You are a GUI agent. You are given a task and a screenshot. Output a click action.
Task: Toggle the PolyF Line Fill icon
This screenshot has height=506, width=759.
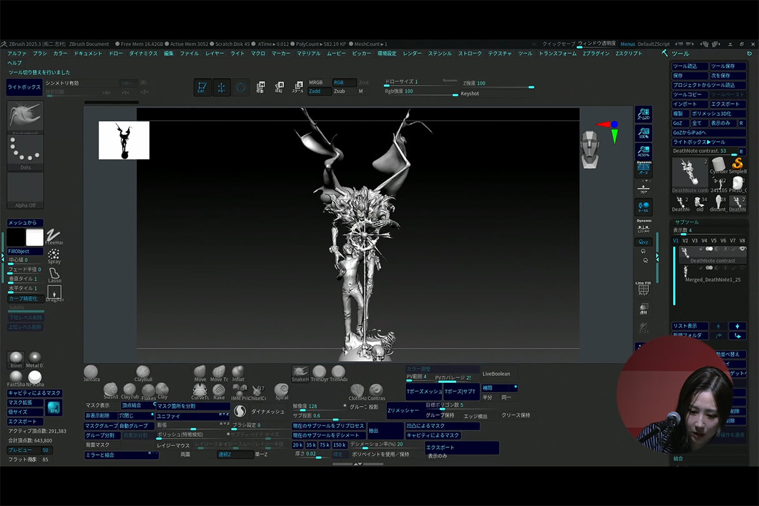tap(643, 289)
